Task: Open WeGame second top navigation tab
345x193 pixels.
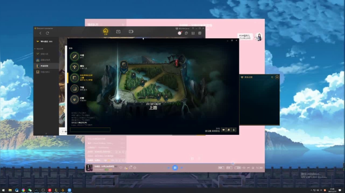Action: [x=118, y=32]
